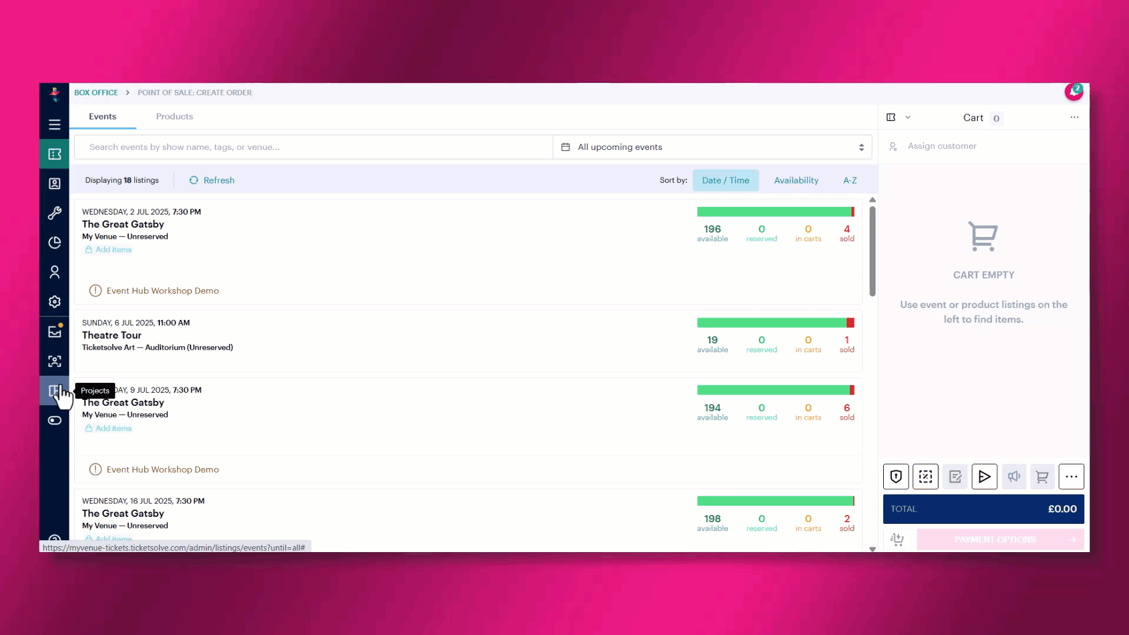Screen dimensions: 1129x635
Task: Click the availability bar for 2 Jul Great Gatsby
Action: tap(776, 212)
